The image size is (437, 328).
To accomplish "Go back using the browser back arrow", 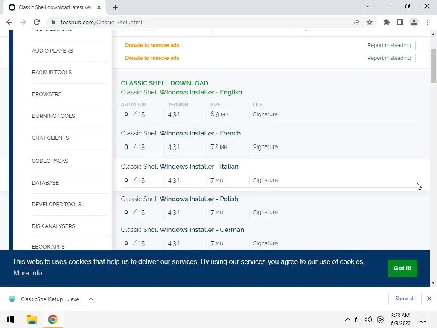I will (x=9, y=22).
